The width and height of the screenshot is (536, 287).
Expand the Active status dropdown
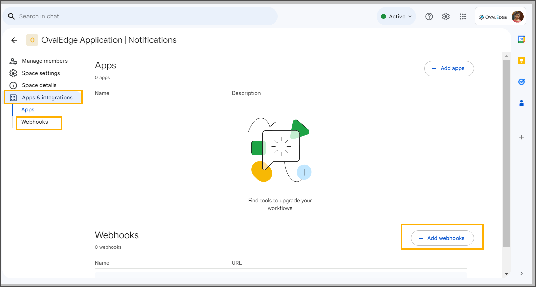pyautogui.click(x=396, y=16)
